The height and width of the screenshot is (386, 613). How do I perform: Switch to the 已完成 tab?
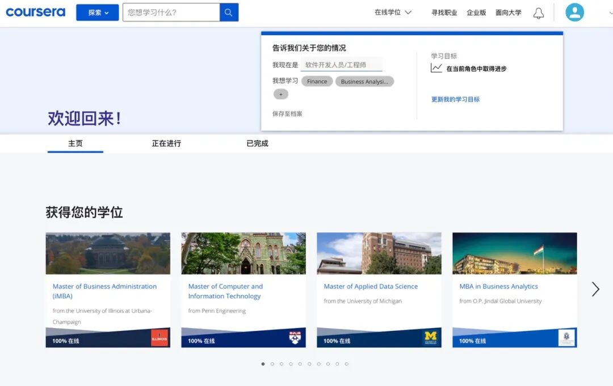pos(257,143)
